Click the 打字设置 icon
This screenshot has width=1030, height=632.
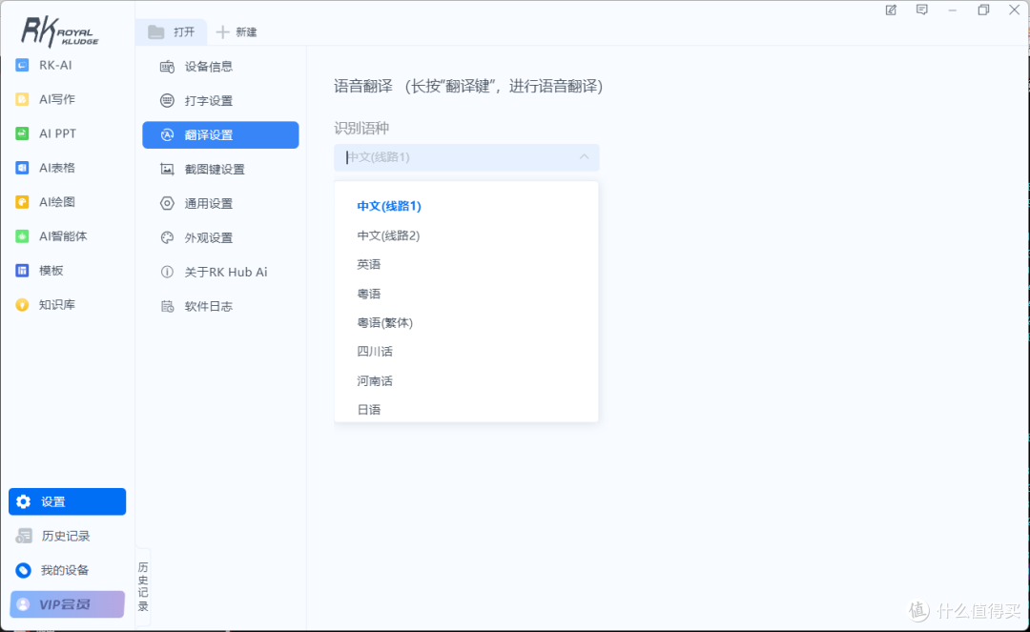[168, 100]
